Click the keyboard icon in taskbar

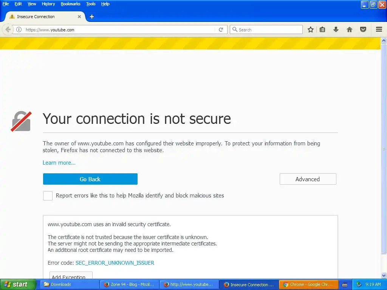point(345,285)
